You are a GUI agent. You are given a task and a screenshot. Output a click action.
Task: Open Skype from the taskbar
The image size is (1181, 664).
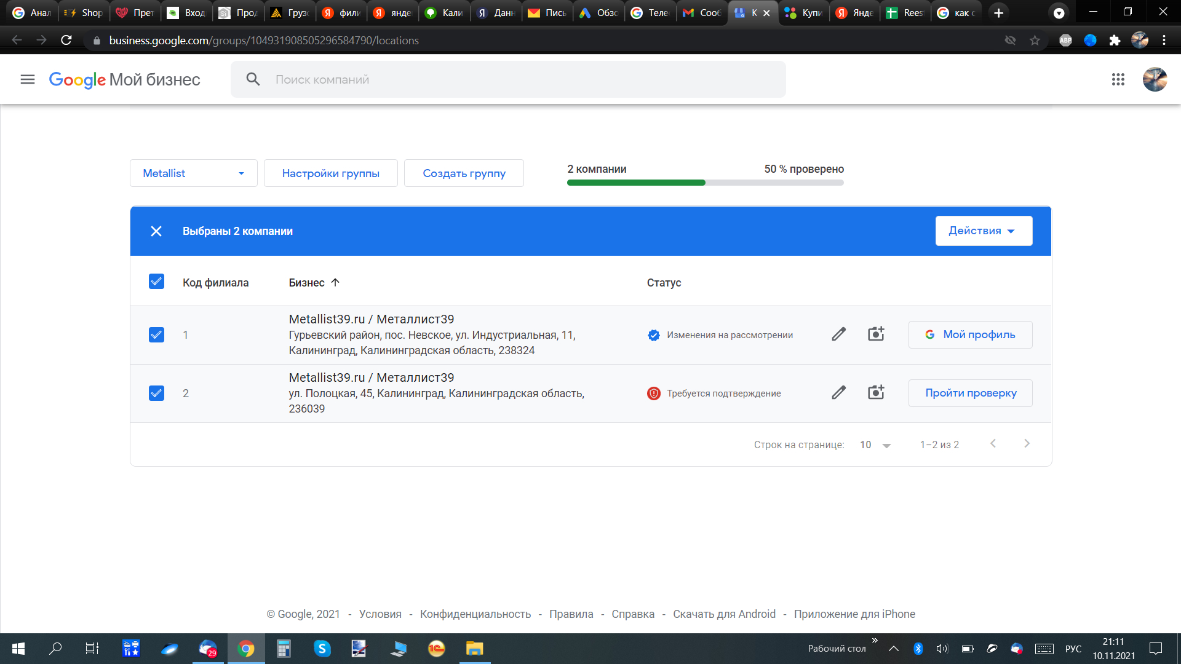322,649
